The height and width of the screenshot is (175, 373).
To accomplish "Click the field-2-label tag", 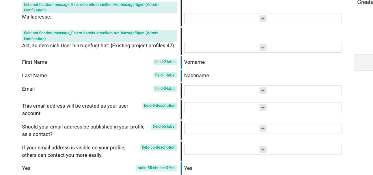I will [165, 62].
